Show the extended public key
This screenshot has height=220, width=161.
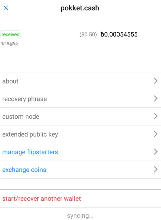[81, 134]
